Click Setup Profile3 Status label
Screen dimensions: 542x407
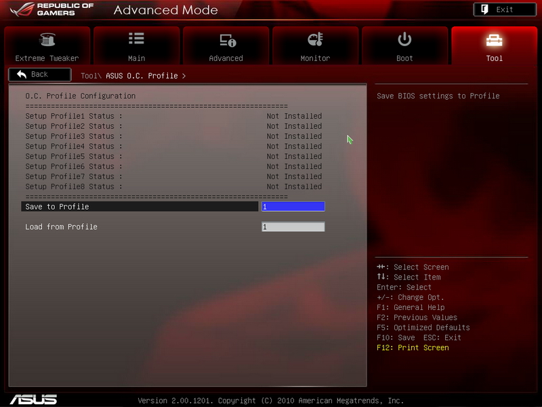tap(74, 136)
